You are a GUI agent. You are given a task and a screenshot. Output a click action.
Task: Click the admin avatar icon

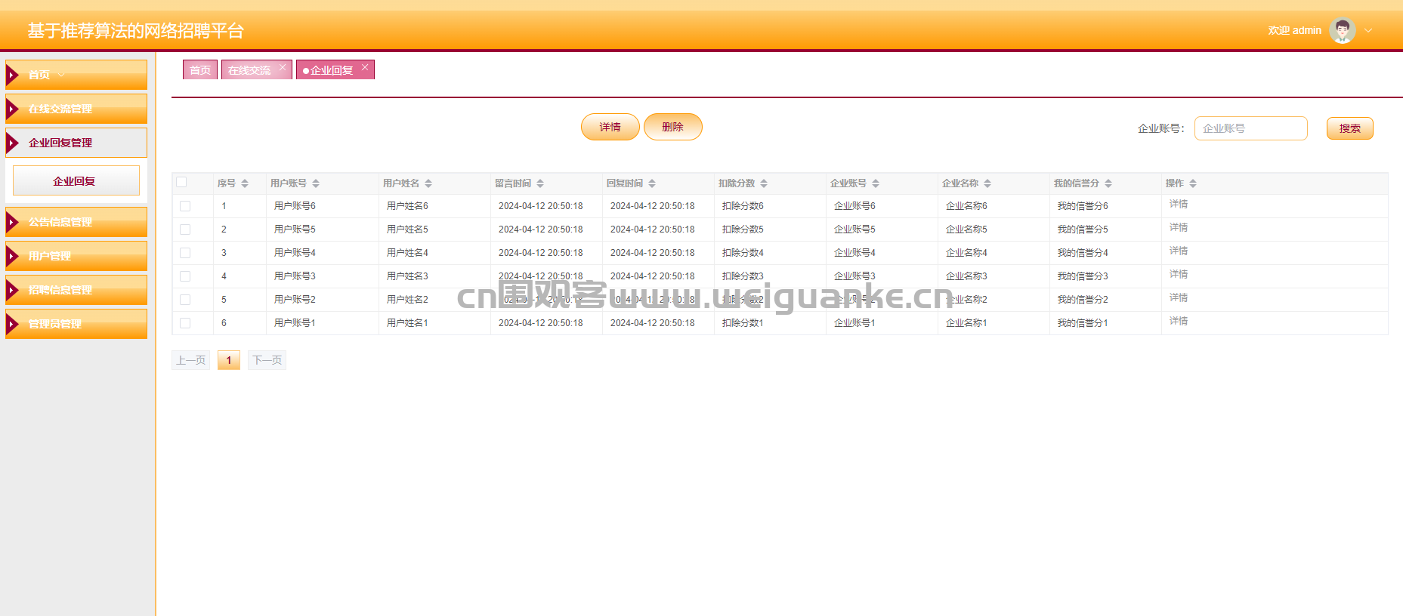coord(1342,31)
